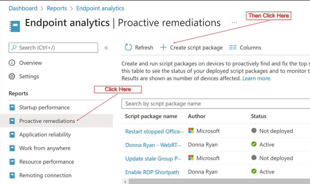This screenshot has height=184, width=310.
Task: Click the plus icon for Create script package
Action: click(163, 47)
